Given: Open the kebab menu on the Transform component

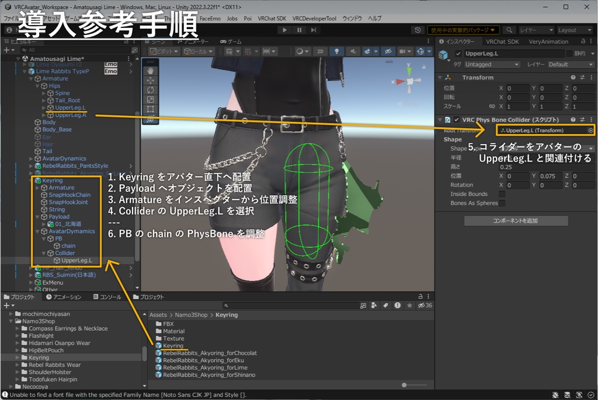Looking at the screenshot, I should tap(591, 77).
